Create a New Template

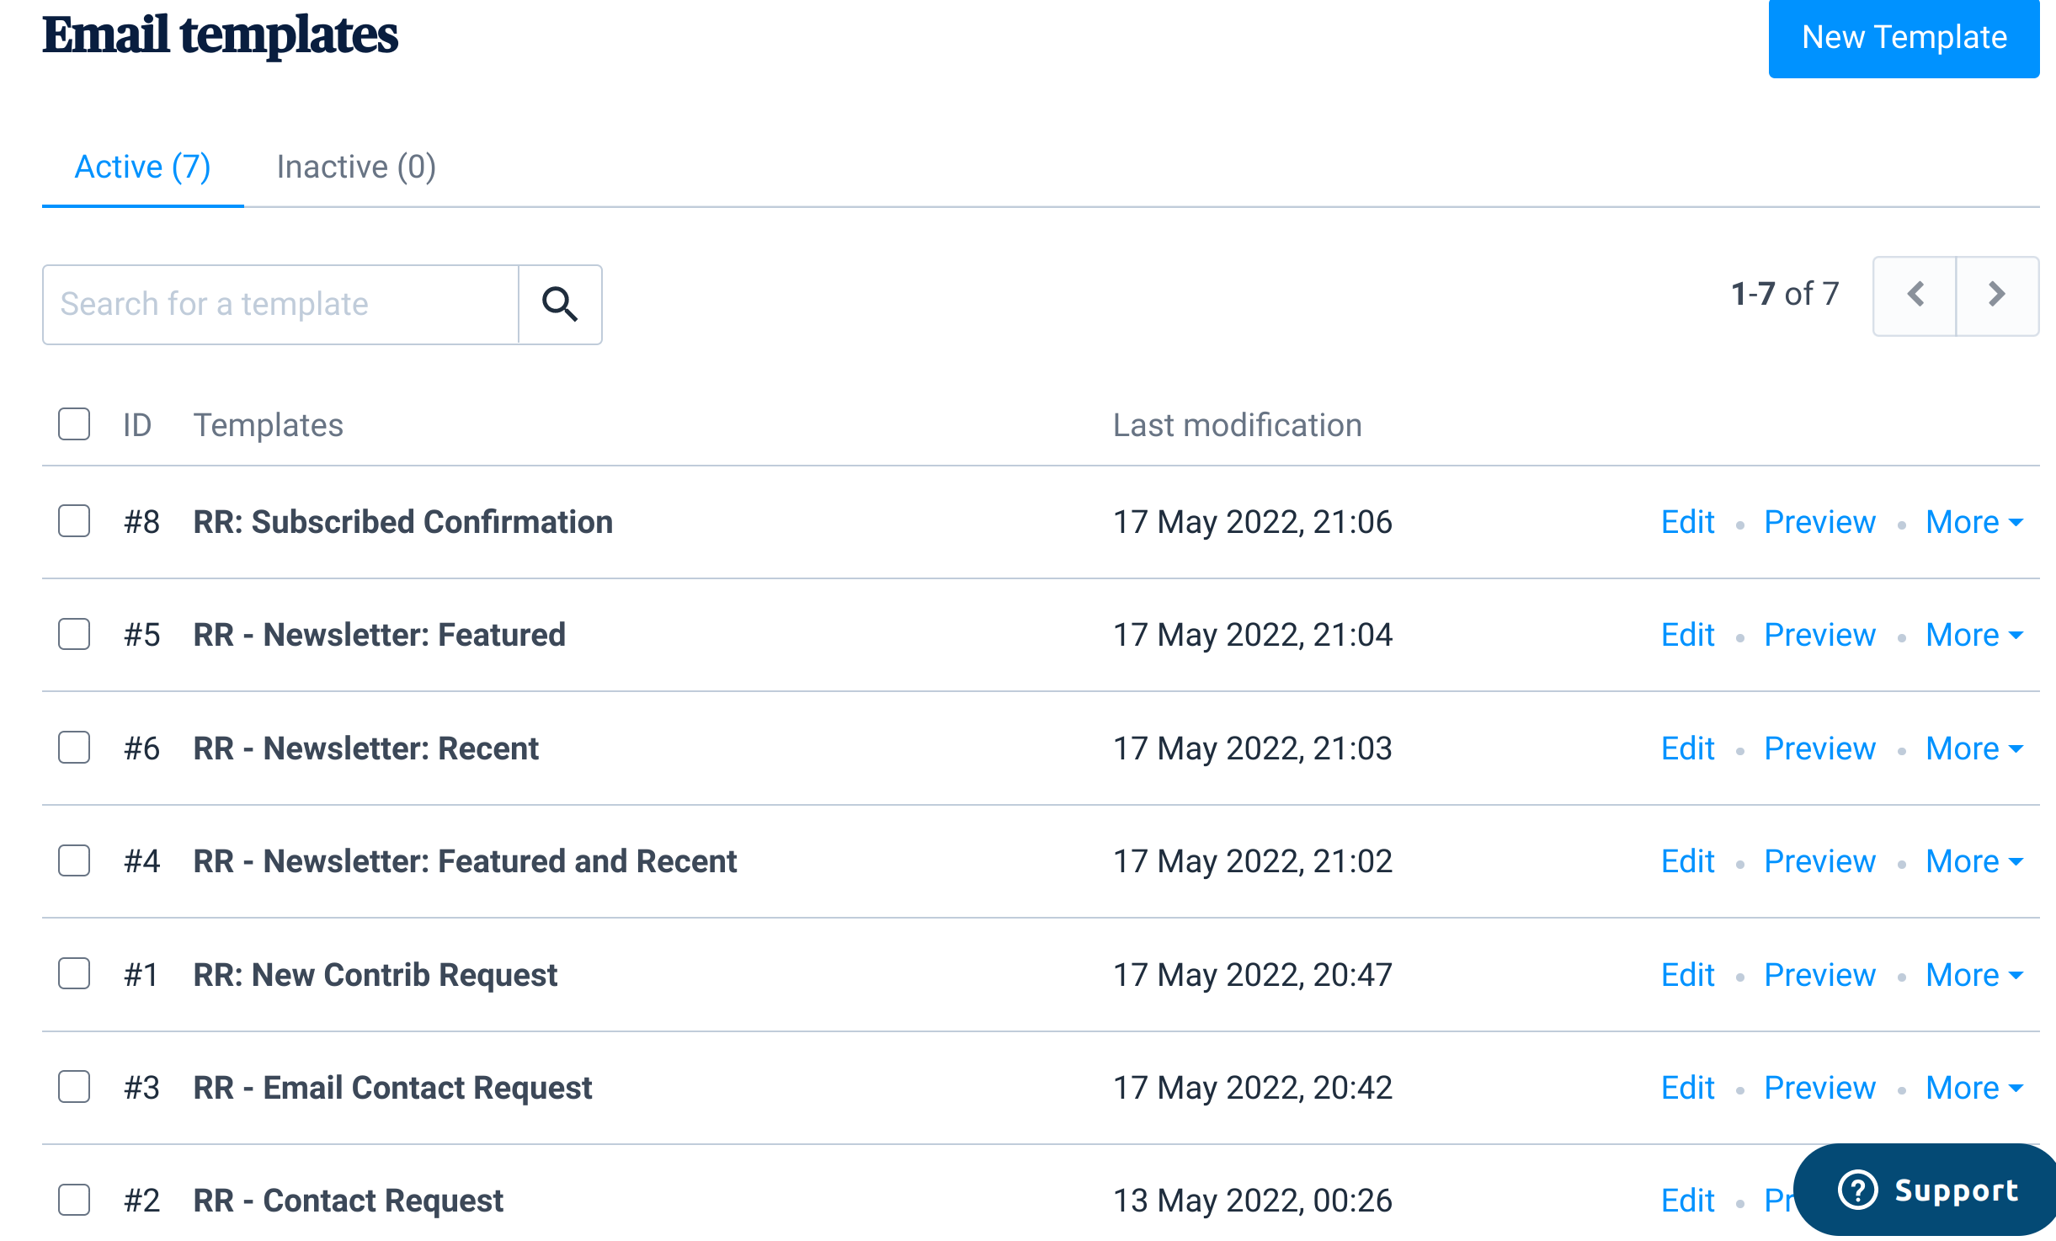pyautogui.click(x=1904, y=38)
